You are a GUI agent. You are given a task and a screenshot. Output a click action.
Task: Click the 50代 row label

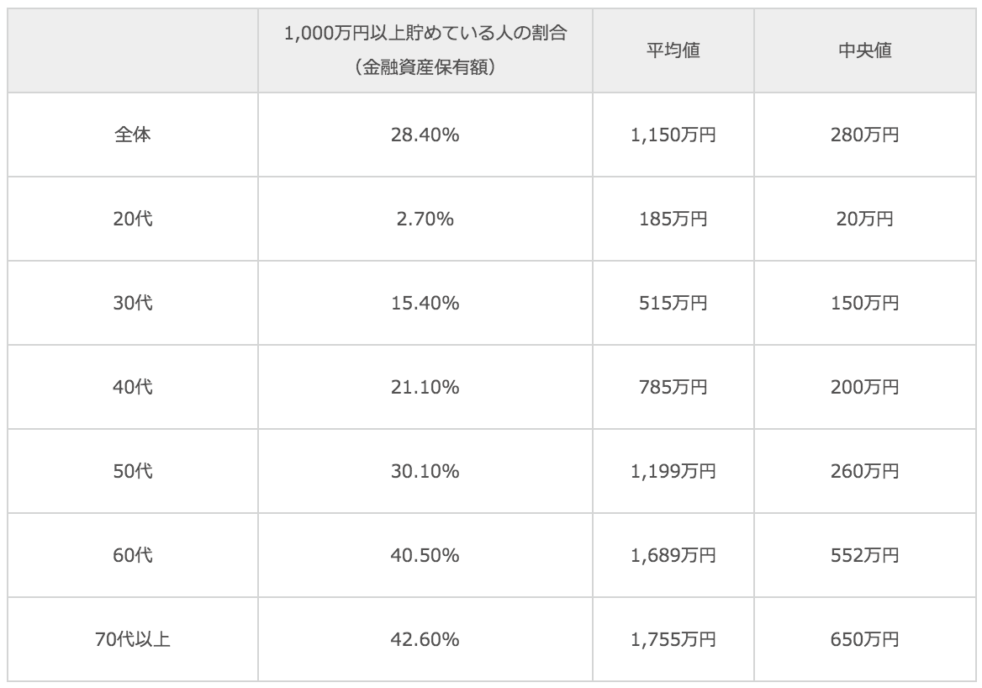[133, 471]
